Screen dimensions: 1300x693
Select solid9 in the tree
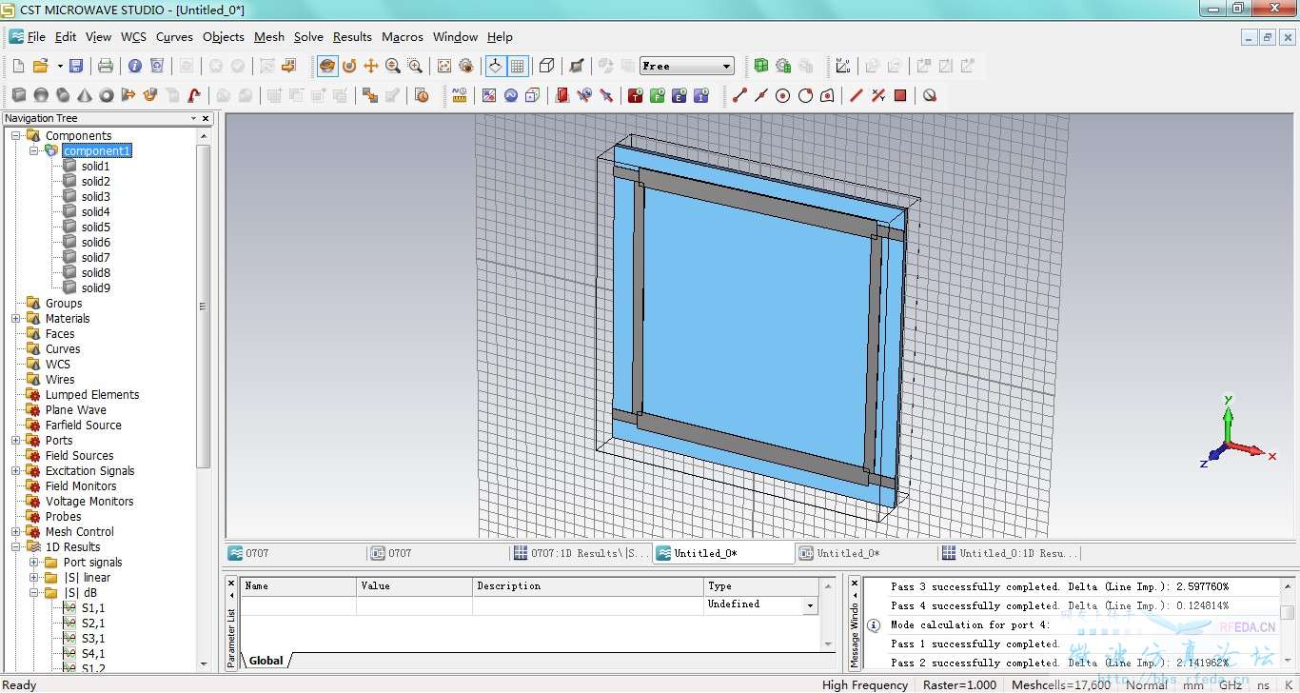(95, 288)
